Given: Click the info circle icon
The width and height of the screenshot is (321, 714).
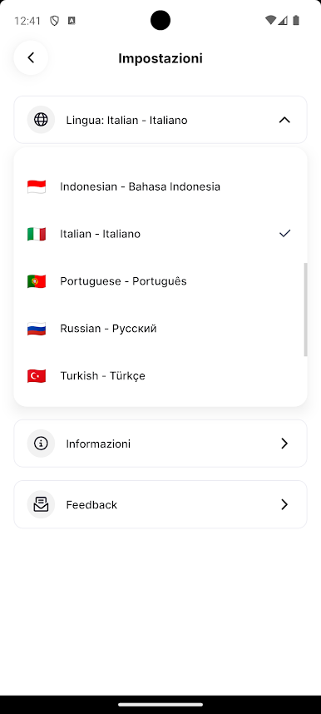Looking at the screenshot, I should pyautogui.click(x=41, y=443).
